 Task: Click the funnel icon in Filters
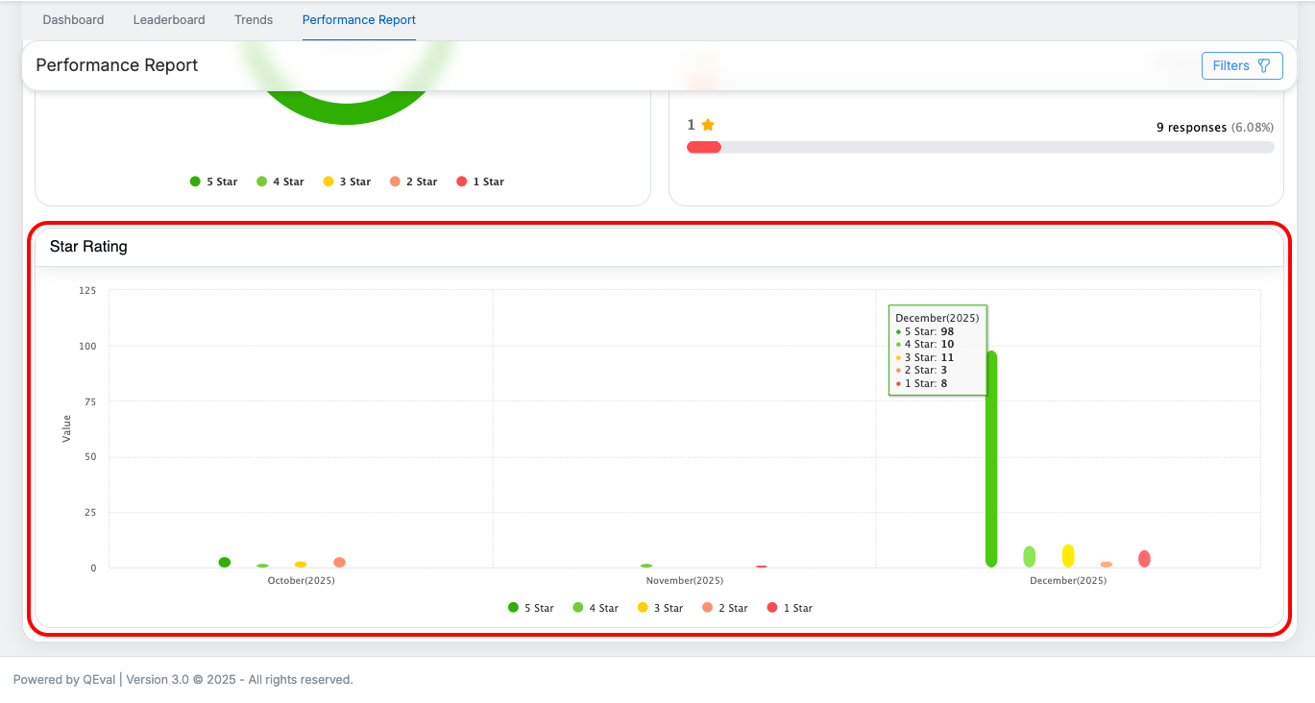pyautogui.click(x=1264, y=66)
